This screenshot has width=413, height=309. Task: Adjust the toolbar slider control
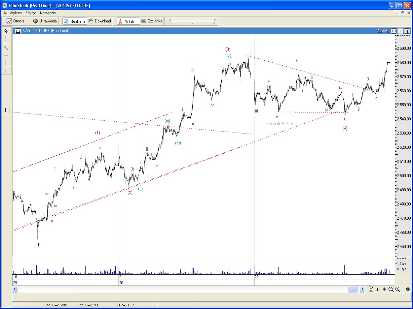pyautogui.click(x=193, y=21)
